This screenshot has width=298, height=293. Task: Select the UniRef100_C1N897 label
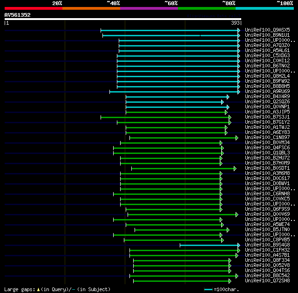click(x=267, y=138)
